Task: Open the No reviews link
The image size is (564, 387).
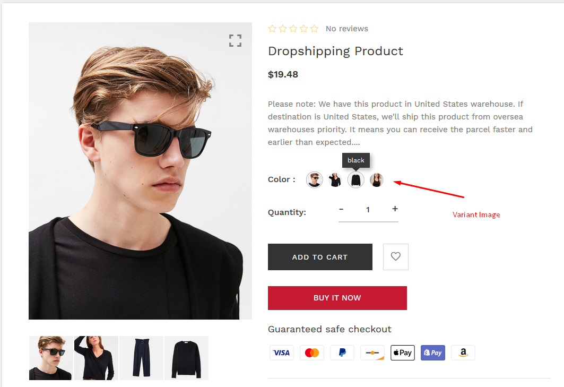Action: point(347,29)
